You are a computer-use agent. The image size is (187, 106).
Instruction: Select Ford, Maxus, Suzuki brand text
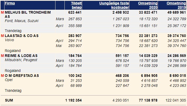[x=22, y=21]
